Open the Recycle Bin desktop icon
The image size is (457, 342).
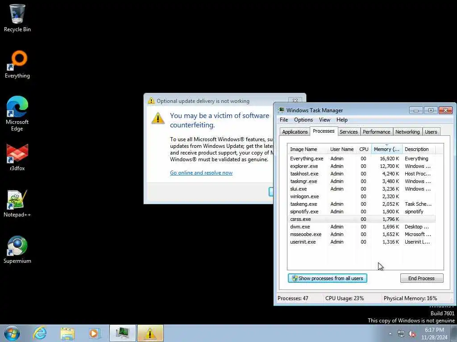17,18
